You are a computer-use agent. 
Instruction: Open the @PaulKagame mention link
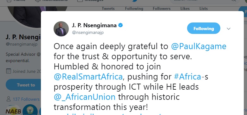(198, 46)
